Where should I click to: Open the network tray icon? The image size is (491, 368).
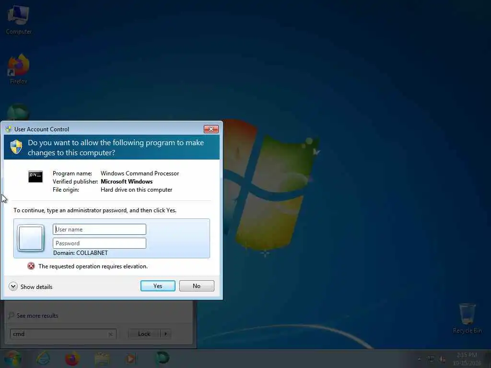coord(431,360)
